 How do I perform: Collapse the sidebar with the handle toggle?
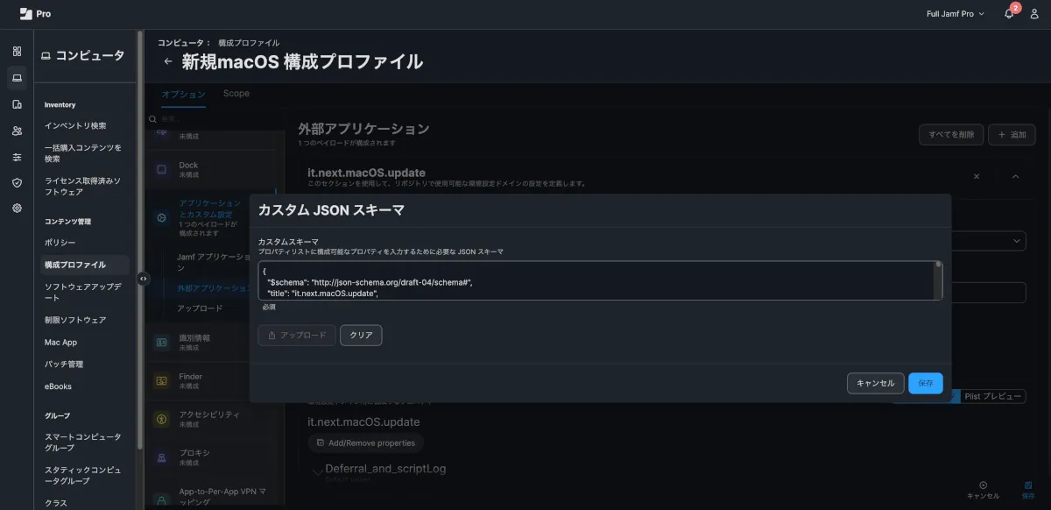[144, 279]
